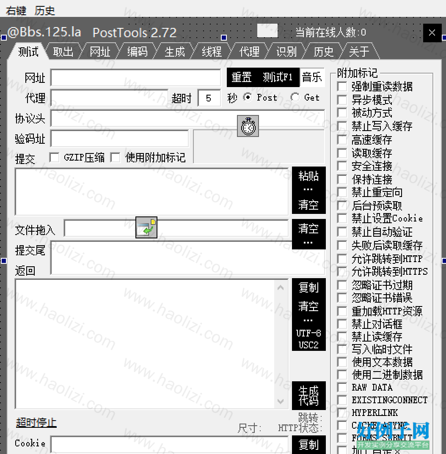Click the 超时停止 link

tap(36, 423)
